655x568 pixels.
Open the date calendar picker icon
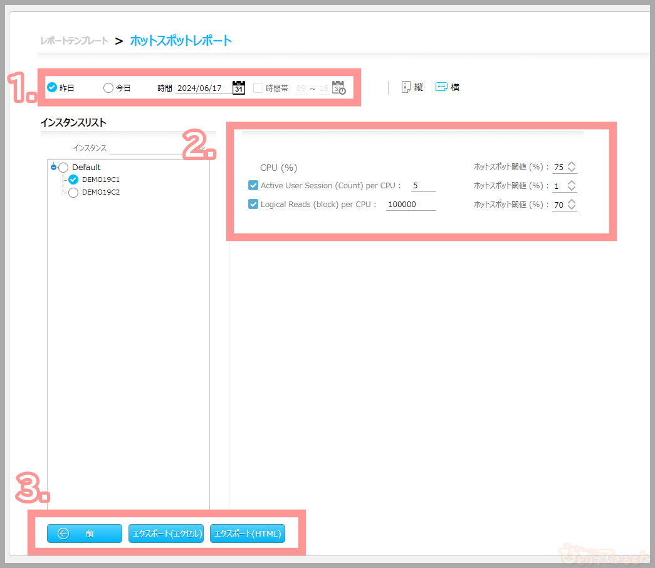tap(238, 87)
